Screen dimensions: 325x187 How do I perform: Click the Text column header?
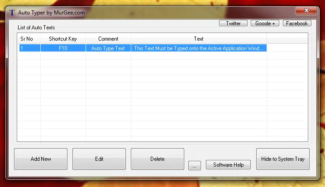click(198, 39)
